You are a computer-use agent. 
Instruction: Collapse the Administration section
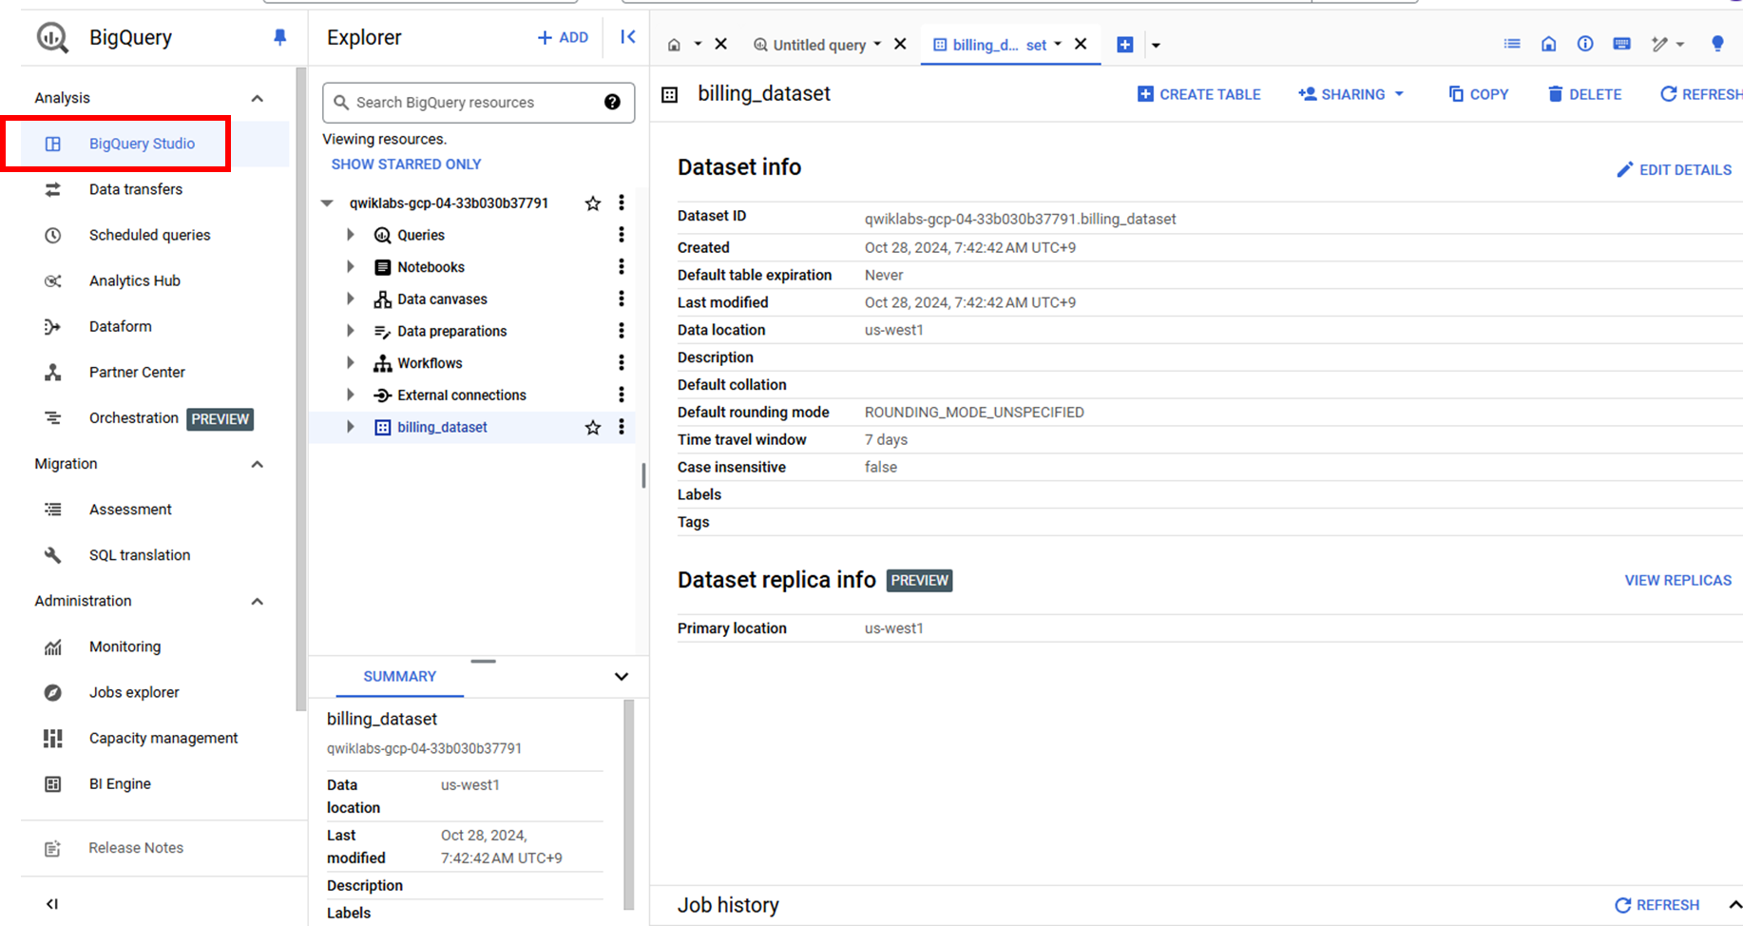click(x=257, y=601)
